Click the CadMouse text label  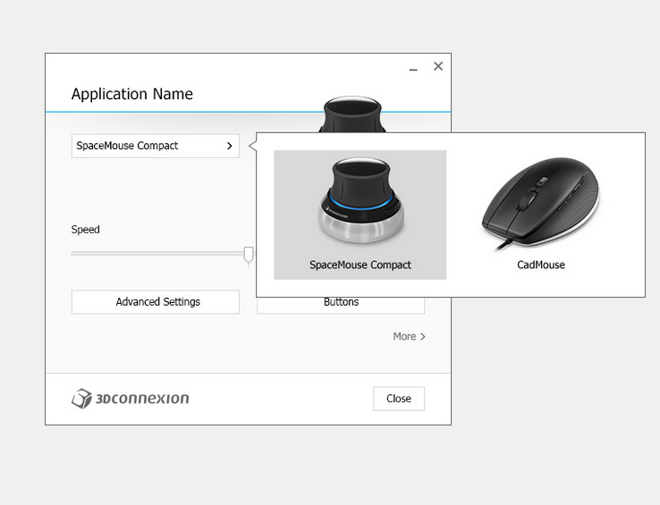(540, 265)
